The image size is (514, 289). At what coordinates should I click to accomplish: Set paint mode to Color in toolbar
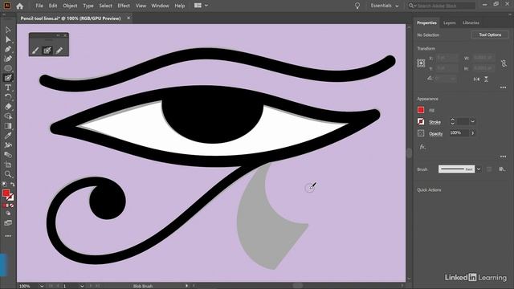coord(4,206)
